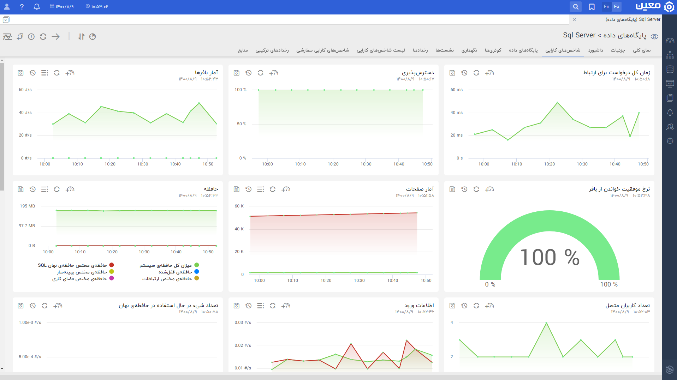Open dashboard gauge icon in right sidebar
Screen dimensions: 677x380
pos(670,41)
